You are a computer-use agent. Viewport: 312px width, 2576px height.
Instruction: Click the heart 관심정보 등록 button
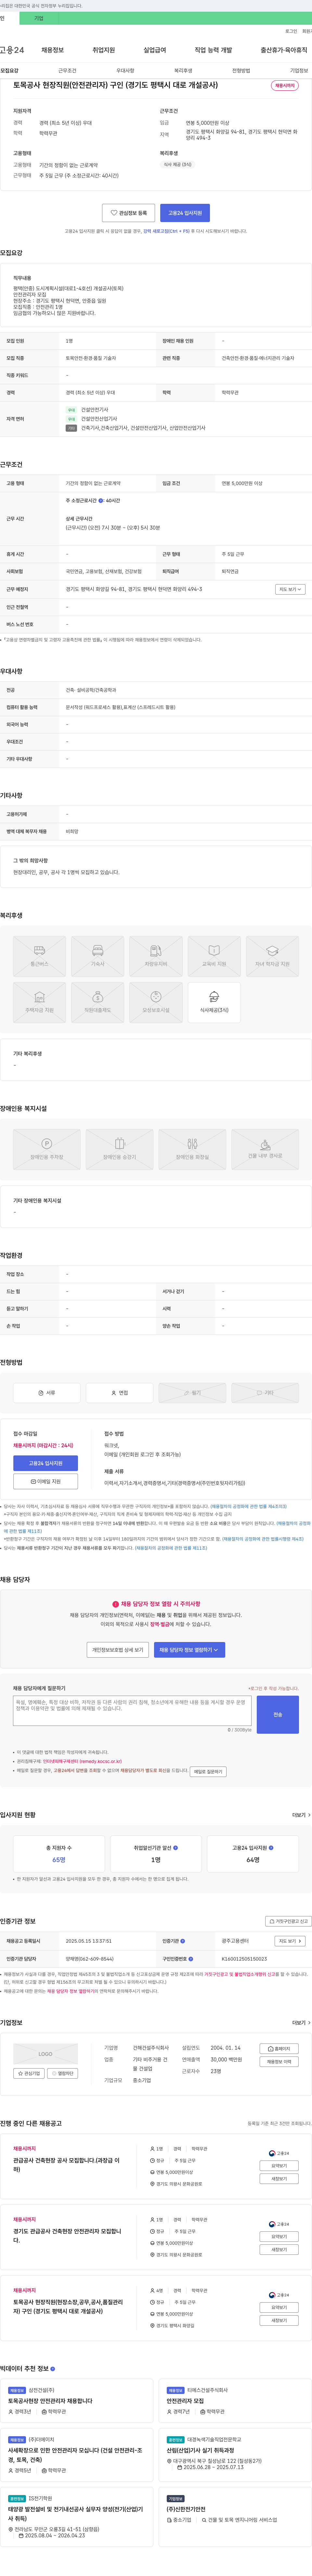click(x=128, y=213)
